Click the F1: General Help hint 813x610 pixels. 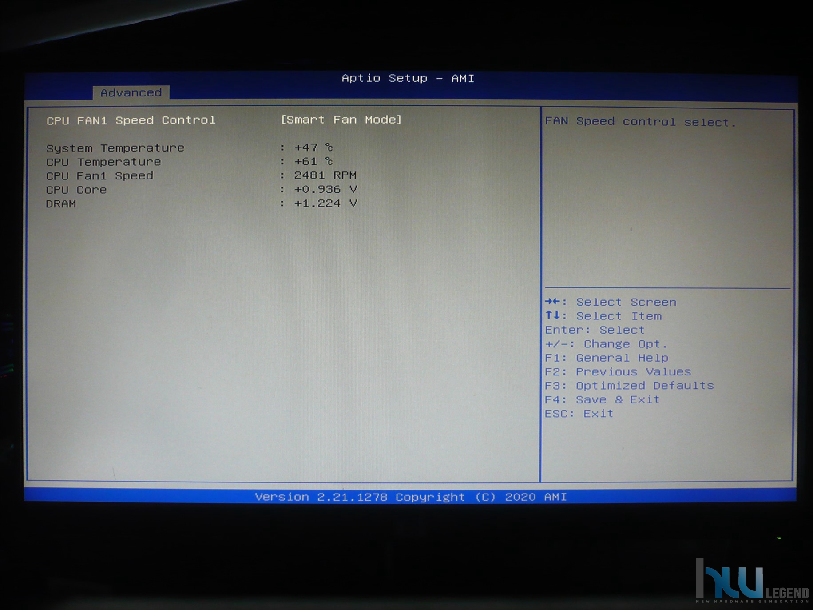coord(607,358)
